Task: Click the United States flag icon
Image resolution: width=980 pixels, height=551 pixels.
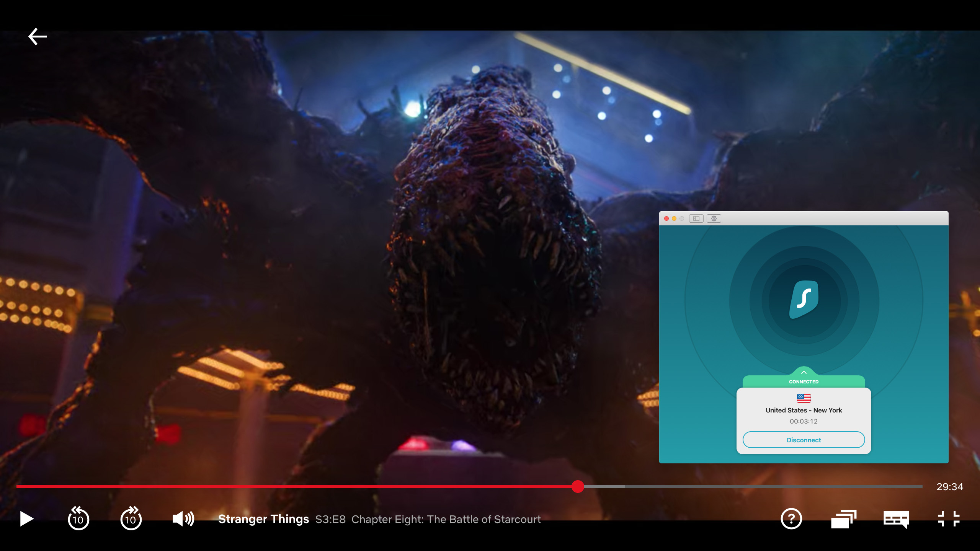Action: 804,398
